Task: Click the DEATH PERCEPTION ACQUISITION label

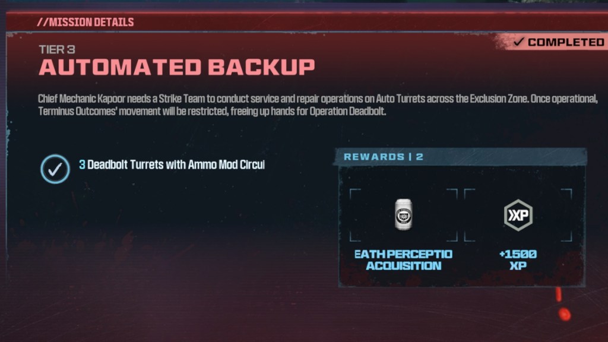Action: coord(403,260)
